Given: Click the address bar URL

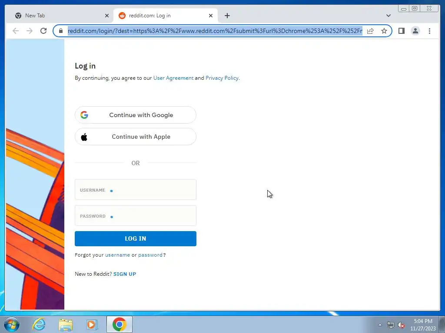Looking at the screenshot, I should 215,31.
